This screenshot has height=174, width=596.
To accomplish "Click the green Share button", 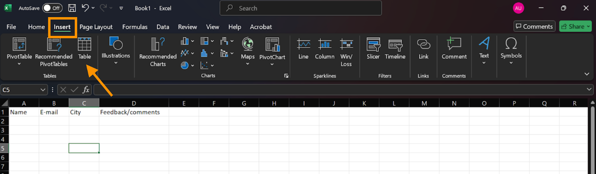I will point(575,26).
